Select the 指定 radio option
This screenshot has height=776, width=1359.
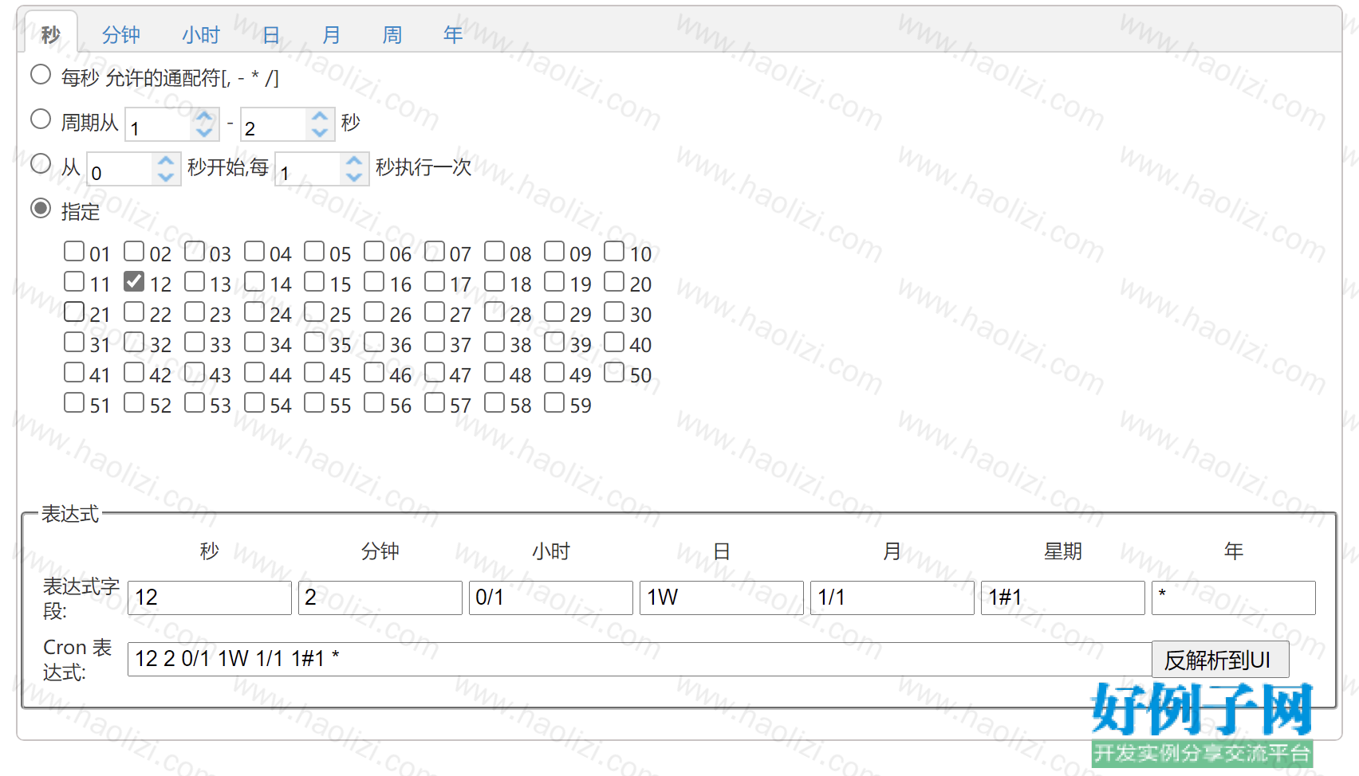[41, 209]
